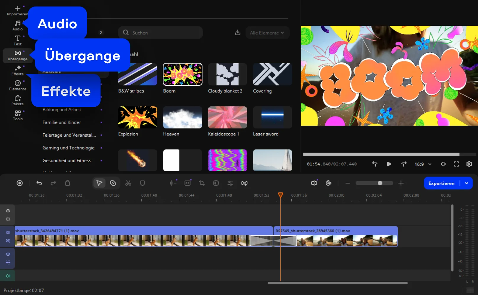Click the delete trash icon

(x=67, y=183)
